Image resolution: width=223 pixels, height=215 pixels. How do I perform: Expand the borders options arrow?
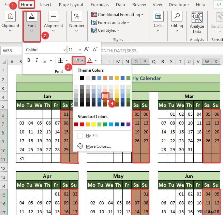click(x=66, y=60)
